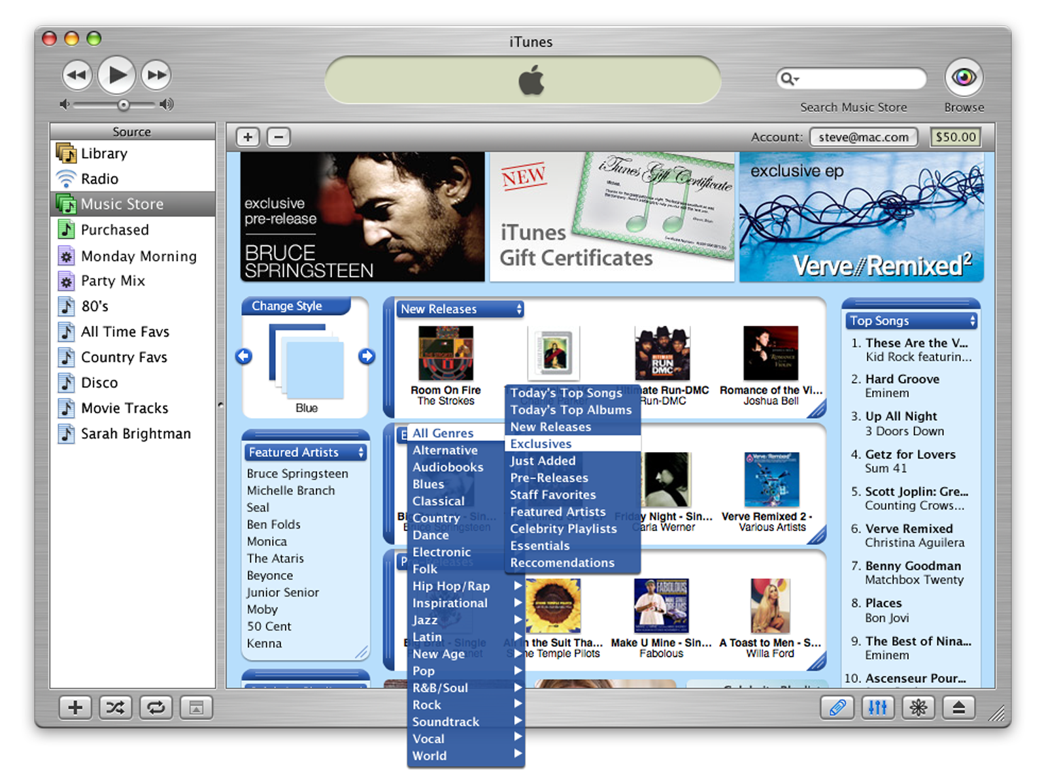Click the steve@mac.com account button

click(864, 137)
